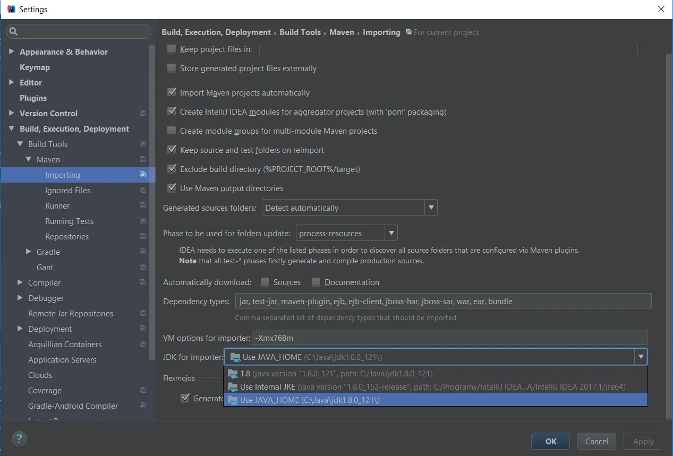Expand the Gradle tree arrow
This screenshot has height=456, width=673.
(29, 252)
